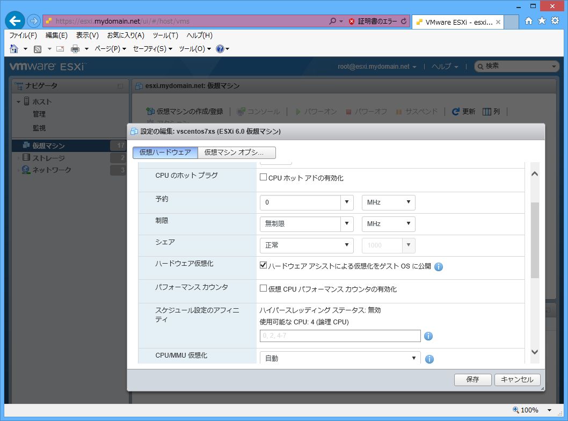Enable the CPU hot add checkbox
The width and height of the screenshot is (568, 421).
(264, 177)
